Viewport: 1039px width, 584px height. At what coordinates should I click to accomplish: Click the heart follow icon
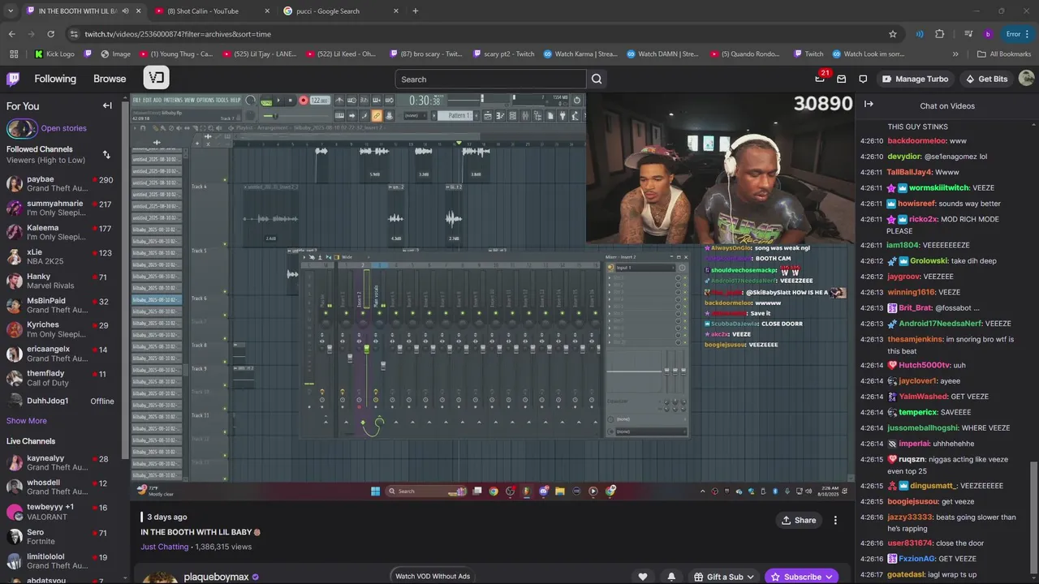[x=643, y=577]
